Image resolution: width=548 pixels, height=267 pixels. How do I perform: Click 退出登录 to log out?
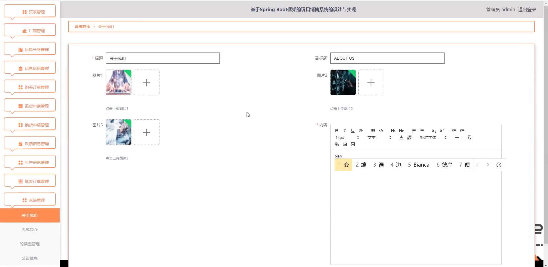pyautogui.click(x=527, y=9)
